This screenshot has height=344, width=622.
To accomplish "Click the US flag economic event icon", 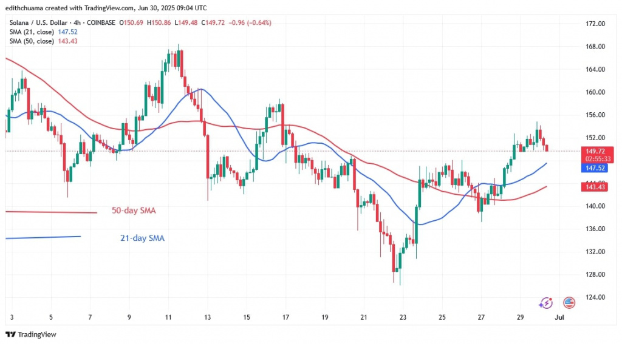I will (569, 302).
